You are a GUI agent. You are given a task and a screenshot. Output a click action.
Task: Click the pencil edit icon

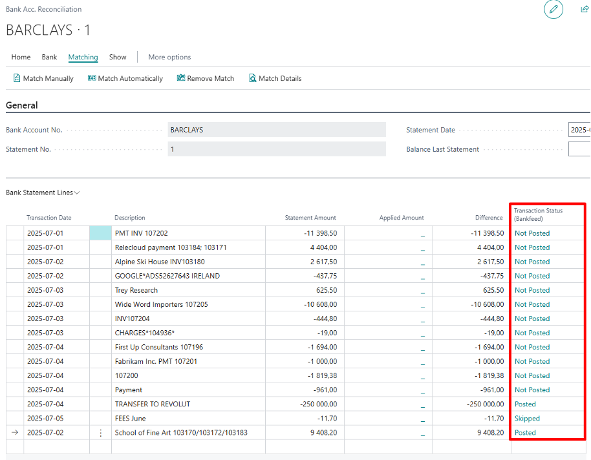(553, 10)
